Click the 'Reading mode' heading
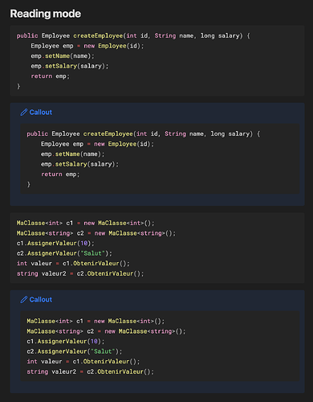The image size is (313, 402). [46, 14]
